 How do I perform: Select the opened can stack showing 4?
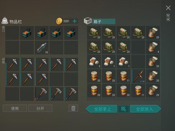(153, 47)
